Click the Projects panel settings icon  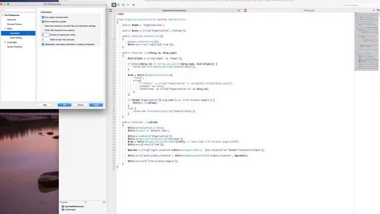click(x=104, y=202)
